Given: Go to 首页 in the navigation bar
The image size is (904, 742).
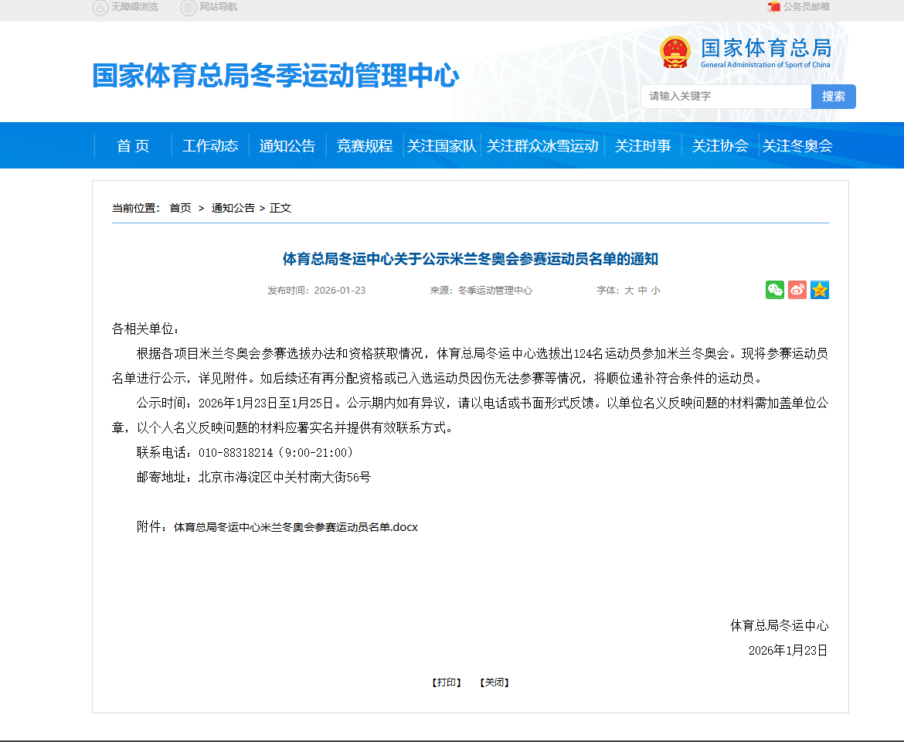Looking at the screenshot, I should [x=133, y=145].
